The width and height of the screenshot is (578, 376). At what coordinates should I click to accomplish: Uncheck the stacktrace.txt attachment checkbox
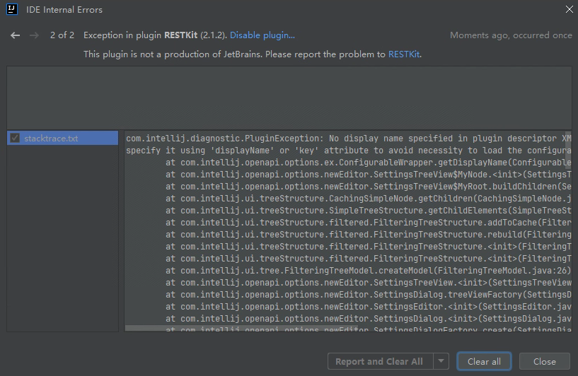click(x=15, y=139)
